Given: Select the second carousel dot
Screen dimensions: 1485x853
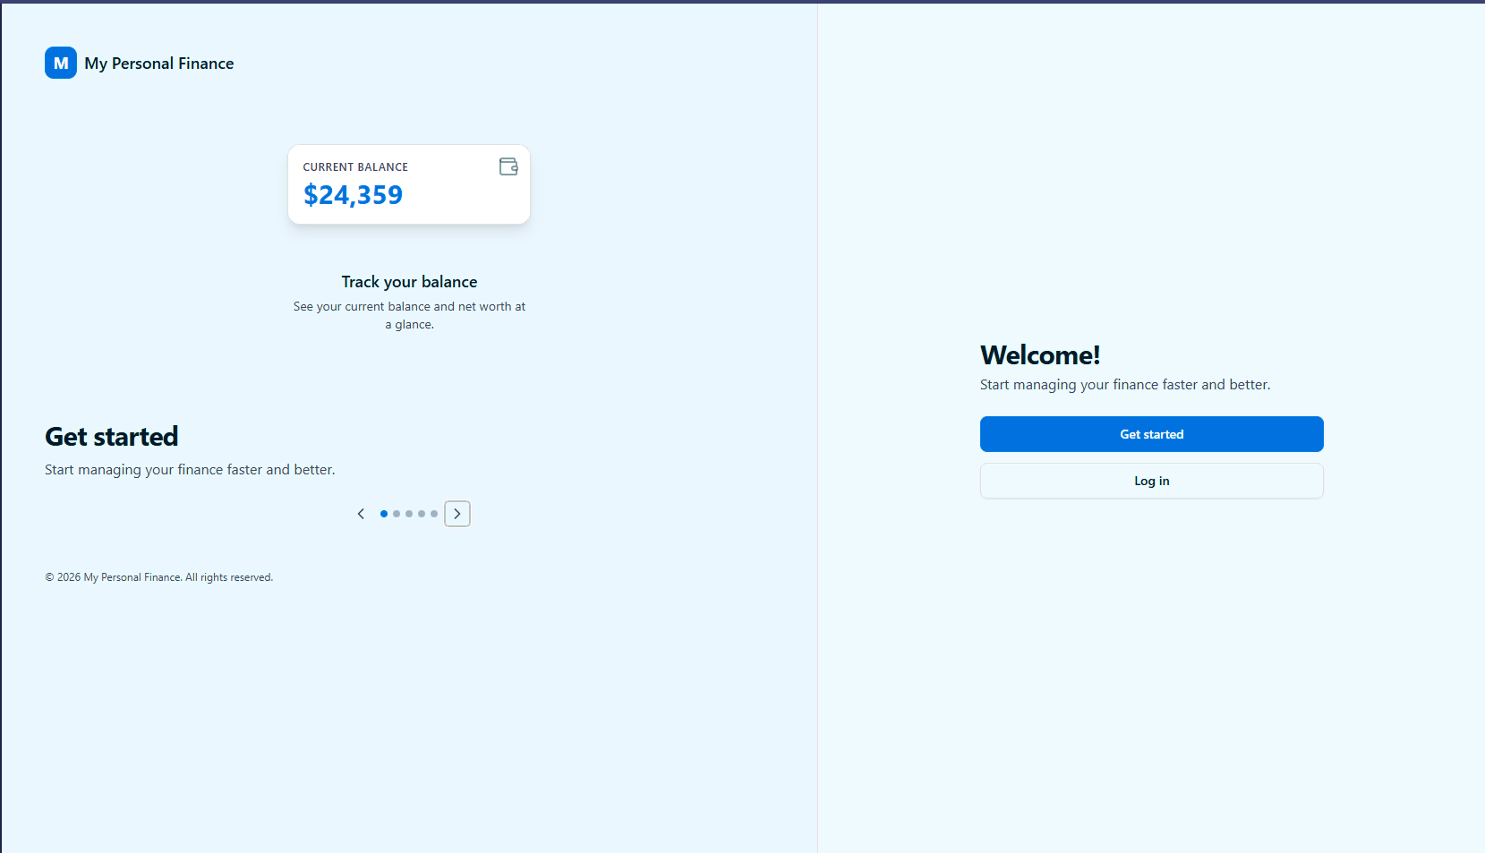Looking at the screenshot, I should [x=397, y=514].
